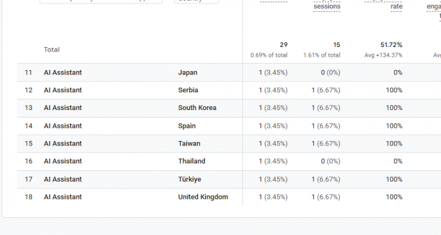Select the Japan country cell
The width and height of the screenshot is (441, 235).
tap(188, 73)
